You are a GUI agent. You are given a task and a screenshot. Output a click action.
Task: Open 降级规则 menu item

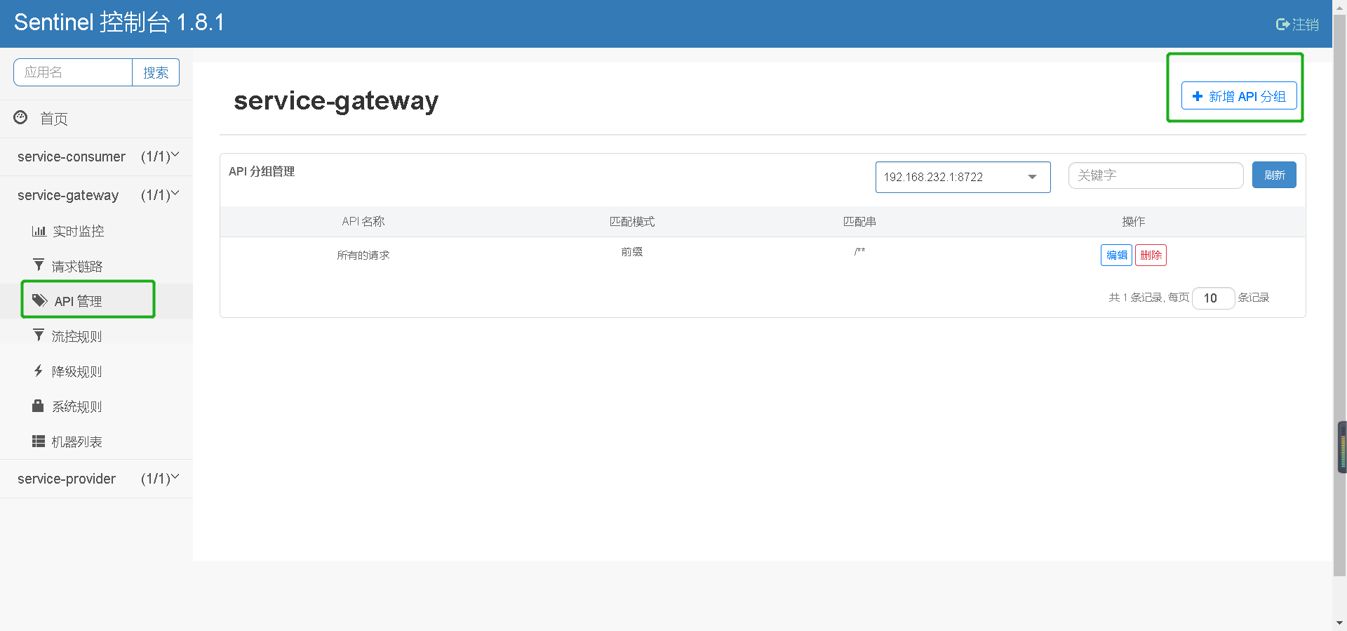pyautogui.click(x=96, y=371)
